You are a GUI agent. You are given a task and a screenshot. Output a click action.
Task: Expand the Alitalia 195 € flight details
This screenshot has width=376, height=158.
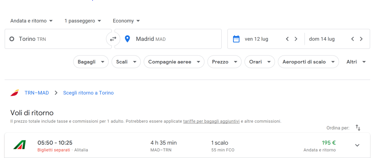(357, 145)
